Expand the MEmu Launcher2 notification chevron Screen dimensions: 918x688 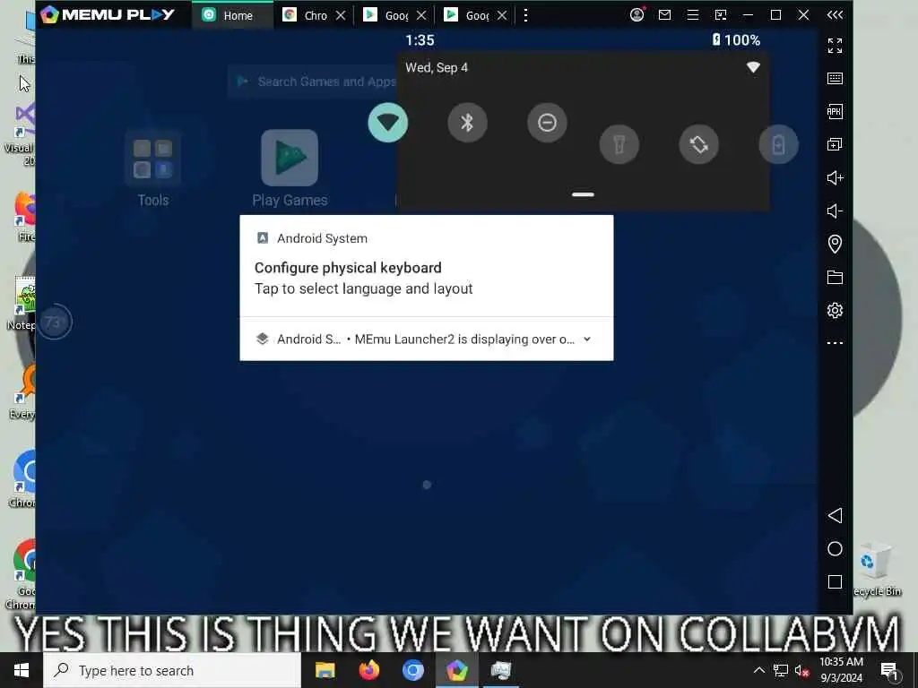click(587, 340)
